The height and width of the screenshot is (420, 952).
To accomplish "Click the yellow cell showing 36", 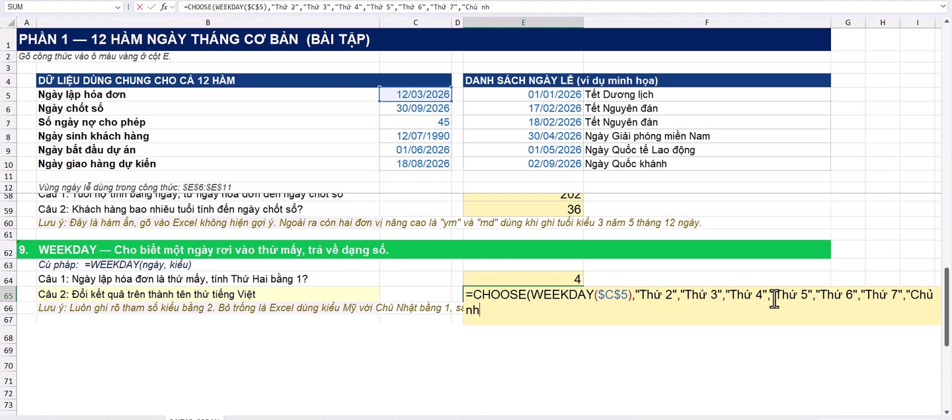I will (x=523, y=209).
